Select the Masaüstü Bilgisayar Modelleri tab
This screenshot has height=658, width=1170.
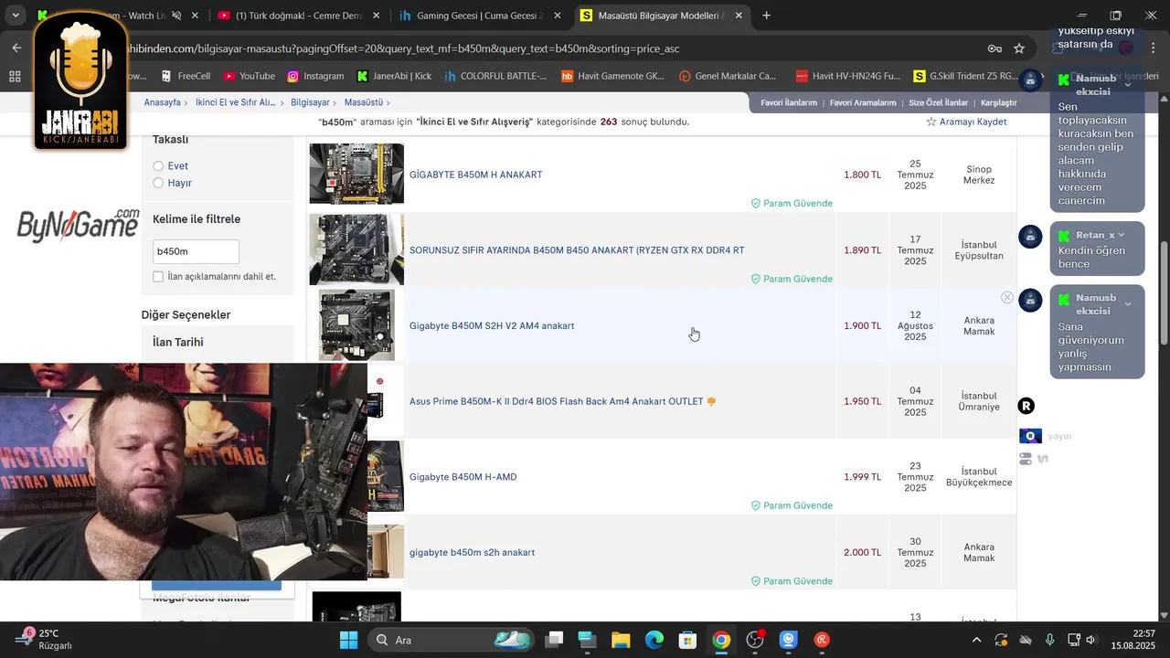(x=663, y=16)
